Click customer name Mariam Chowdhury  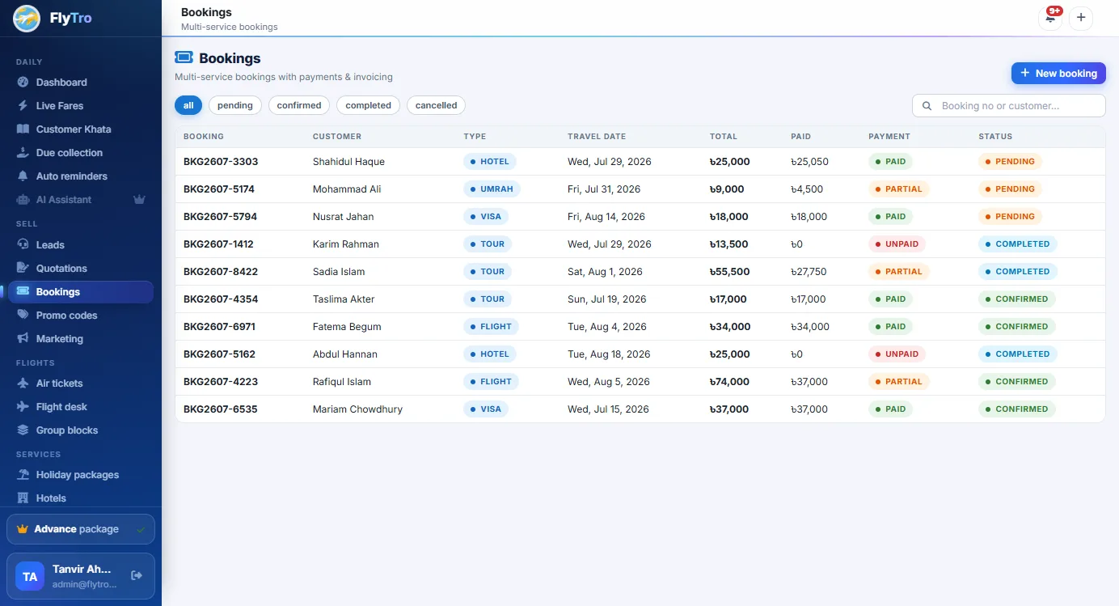[x=357, y=409]
